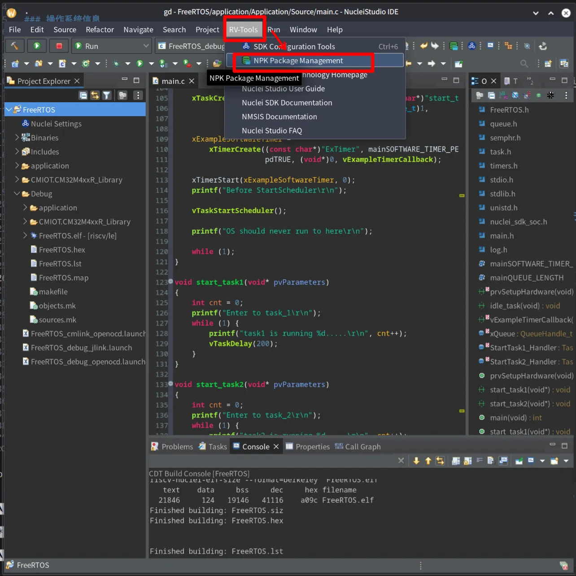This screenshot has height=576, width=576.
Task: Click the debug bug icon in toolbar
Action: click(116, 64)
